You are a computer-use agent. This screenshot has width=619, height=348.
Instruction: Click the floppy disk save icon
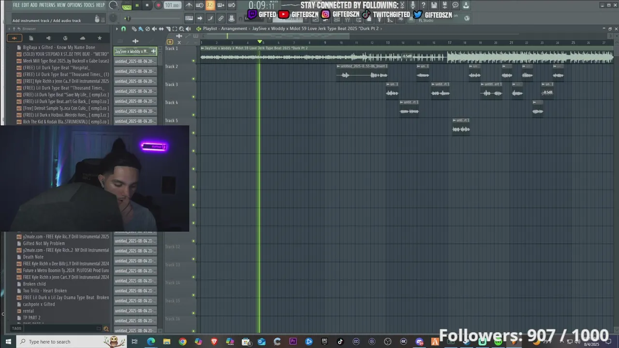(434, 5)
